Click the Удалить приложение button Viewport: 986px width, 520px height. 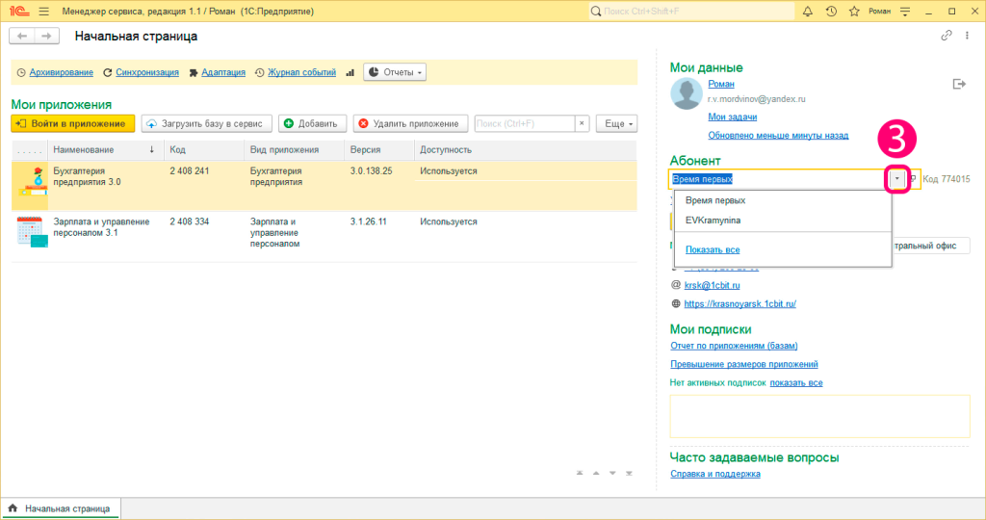point(410,124)
